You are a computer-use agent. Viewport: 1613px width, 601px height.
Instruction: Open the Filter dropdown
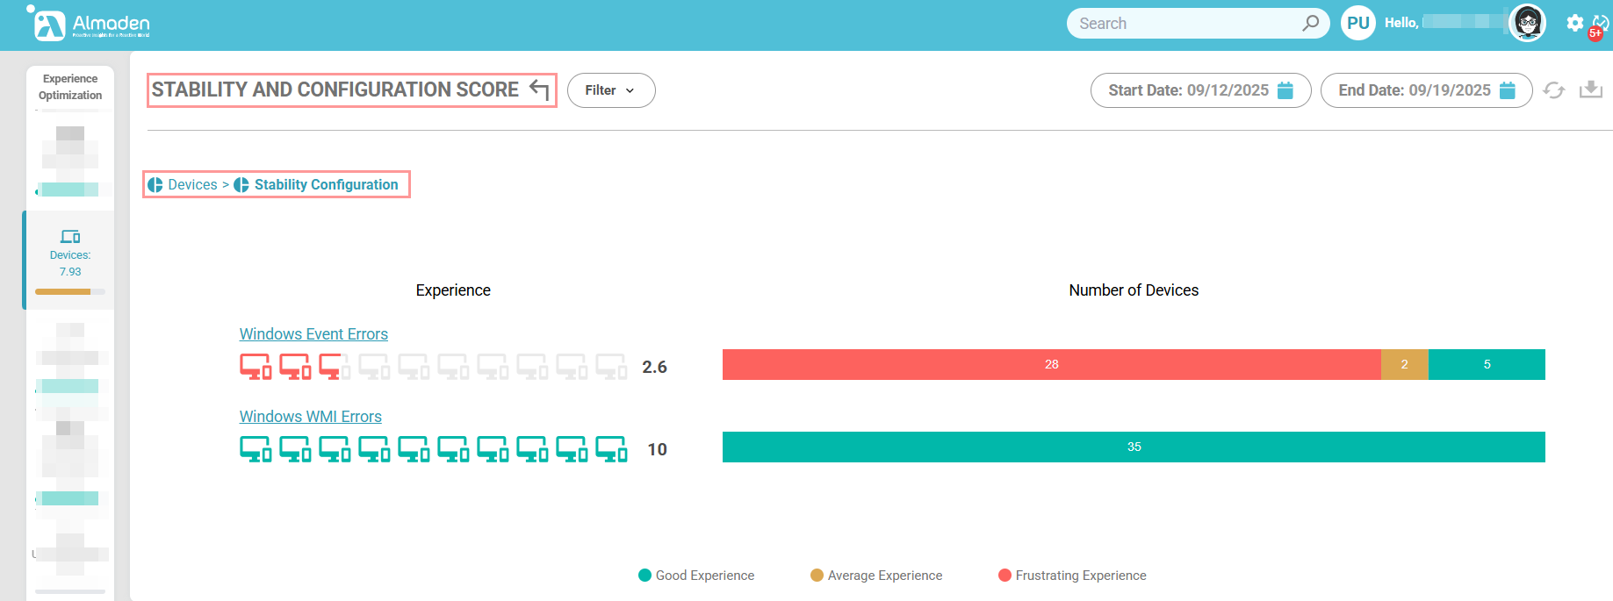click(x=611, y=90)
